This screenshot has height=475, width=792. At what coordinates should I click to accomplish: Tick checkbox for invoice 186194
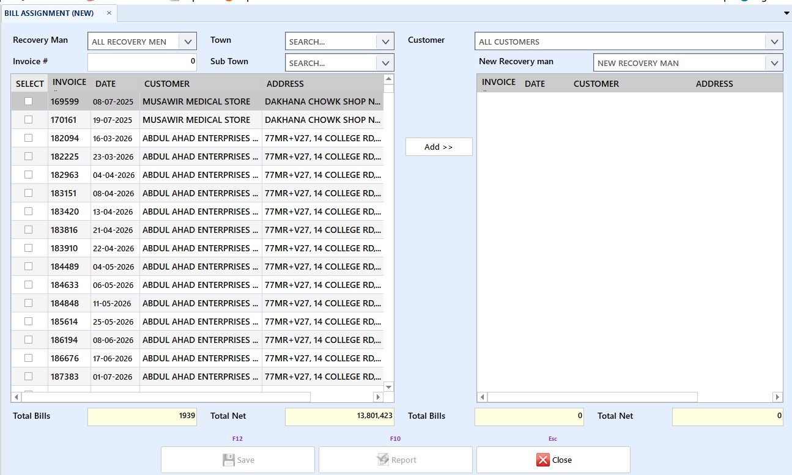pos(28,340)
